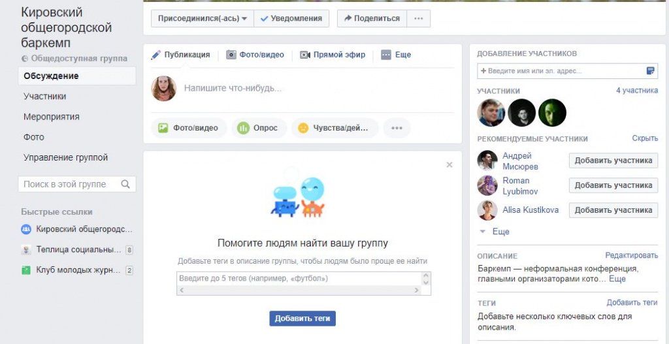Select the Чувства/действия emoji button
The image size is (669, 344).
(x=334, y=128)
